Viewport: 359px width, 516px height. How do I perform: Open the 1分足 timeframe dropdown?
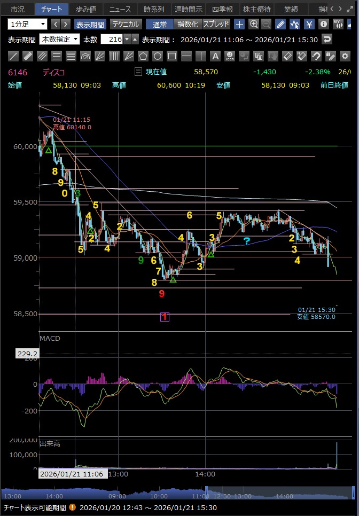pos(27,24)
